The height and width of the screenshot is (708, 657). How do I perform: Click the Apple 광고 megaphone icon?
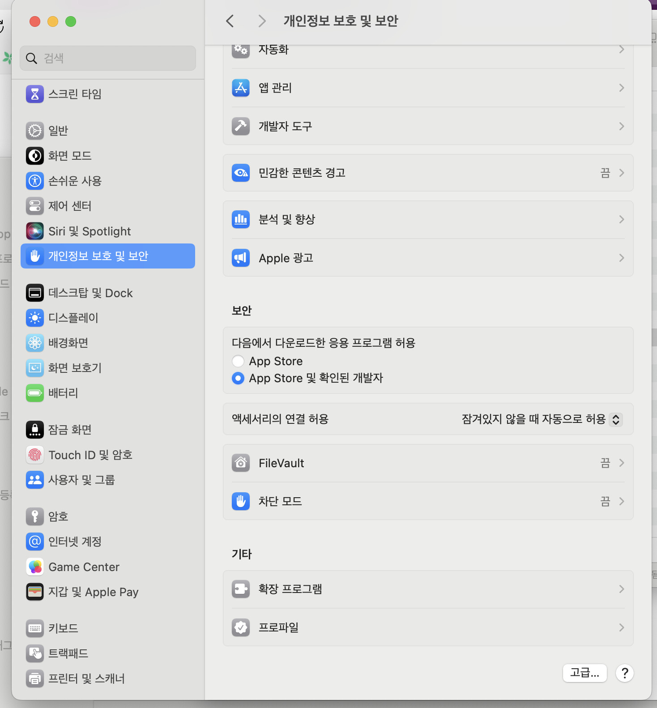tap(241, 258)
